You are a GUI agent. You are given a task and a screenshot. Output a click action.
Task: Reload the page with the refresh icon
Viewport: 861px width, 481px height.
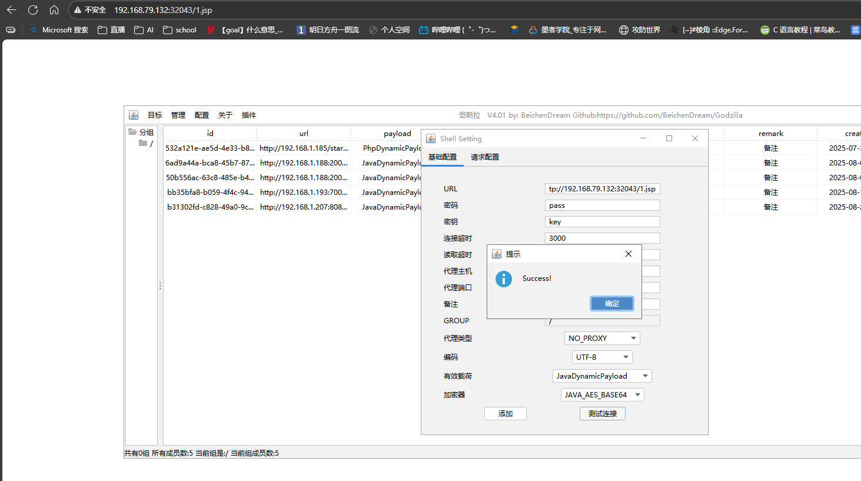coord(33,10)
